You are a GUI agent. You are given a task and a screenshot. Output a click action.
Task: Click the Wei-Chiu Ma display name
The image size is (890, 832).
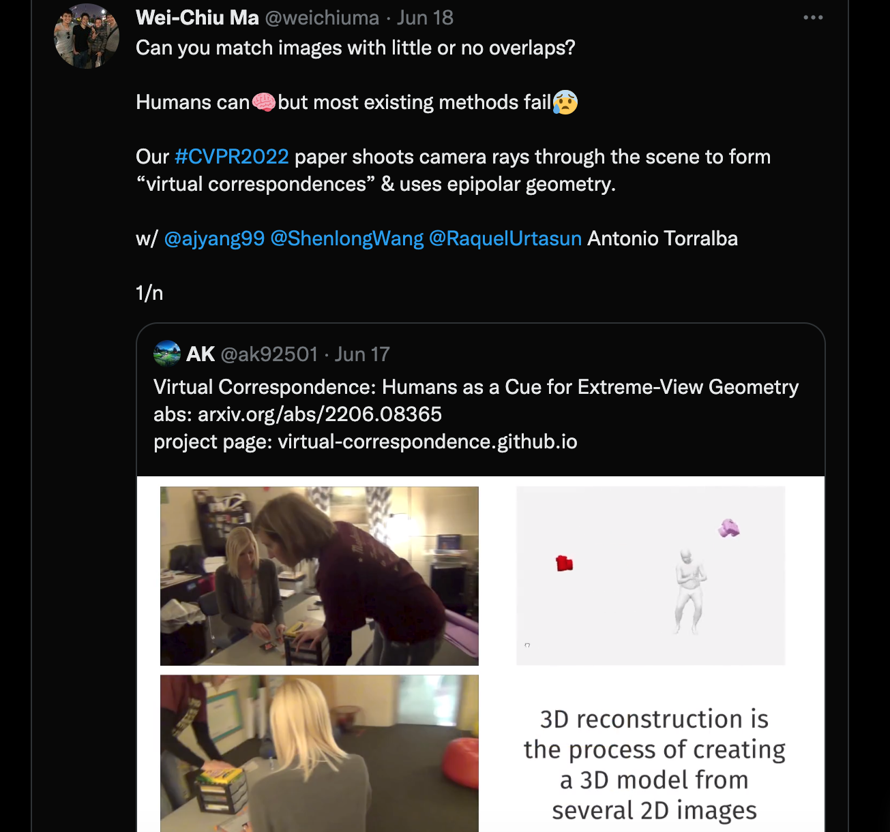[197, 18]
